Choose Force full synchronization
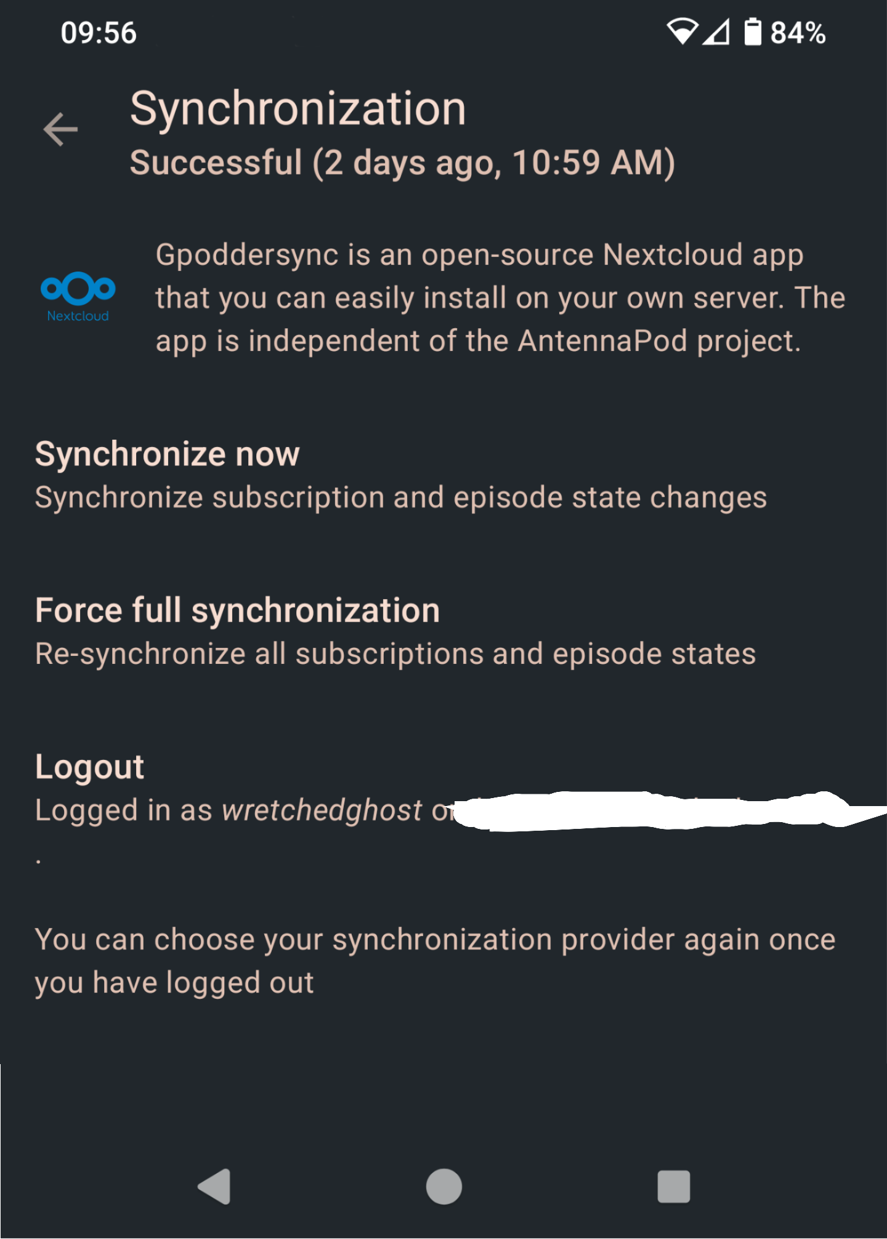Image resolution: width=887 pixels, height=1239 pixels. click(x=237, y=611)
